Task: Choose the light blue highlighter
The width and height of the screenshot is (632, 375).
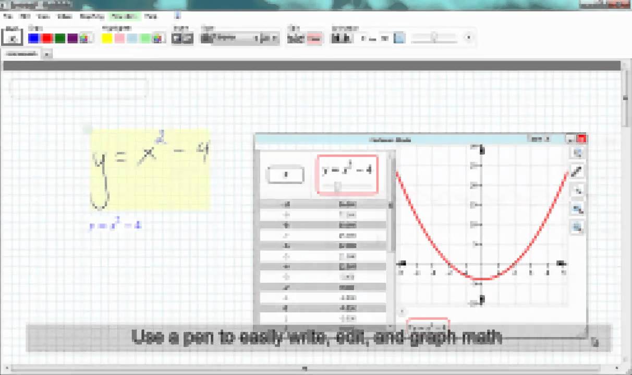Action: (x=132, y=39)
